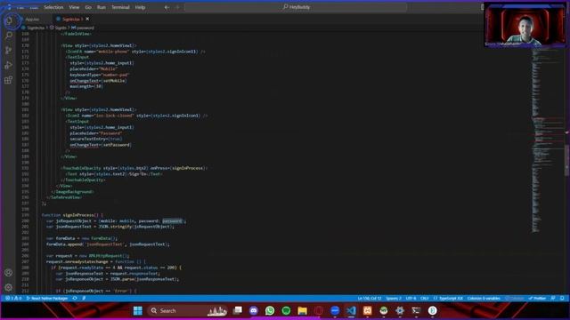
Task: Open the Go menu
Action: click(x=88, y=7)
